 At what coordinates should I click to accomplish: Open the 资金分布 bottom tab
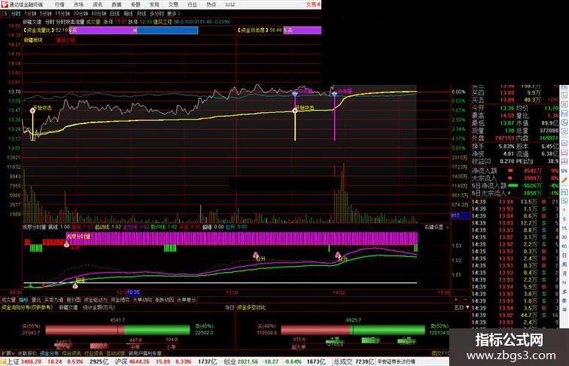pos(49,353)
